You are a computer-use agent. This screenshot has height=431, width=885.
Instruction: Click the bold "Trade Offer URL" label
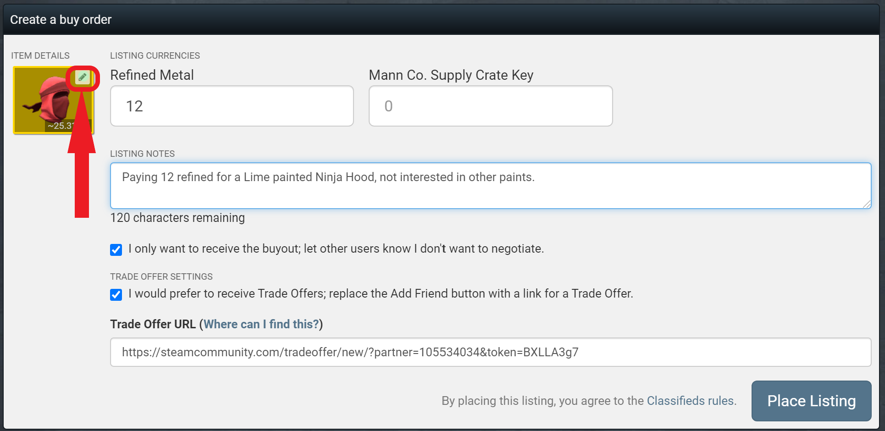click(x=153, y=325)
